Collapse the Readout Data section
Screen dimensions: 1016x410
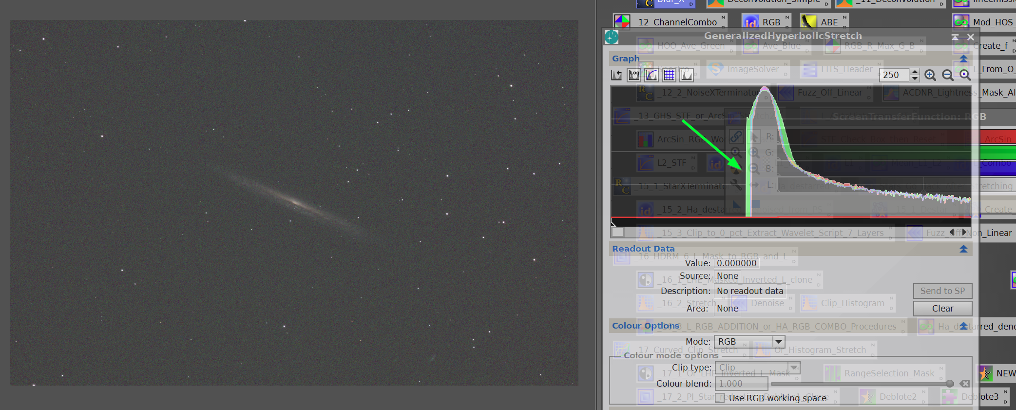[x=963, y=249]
